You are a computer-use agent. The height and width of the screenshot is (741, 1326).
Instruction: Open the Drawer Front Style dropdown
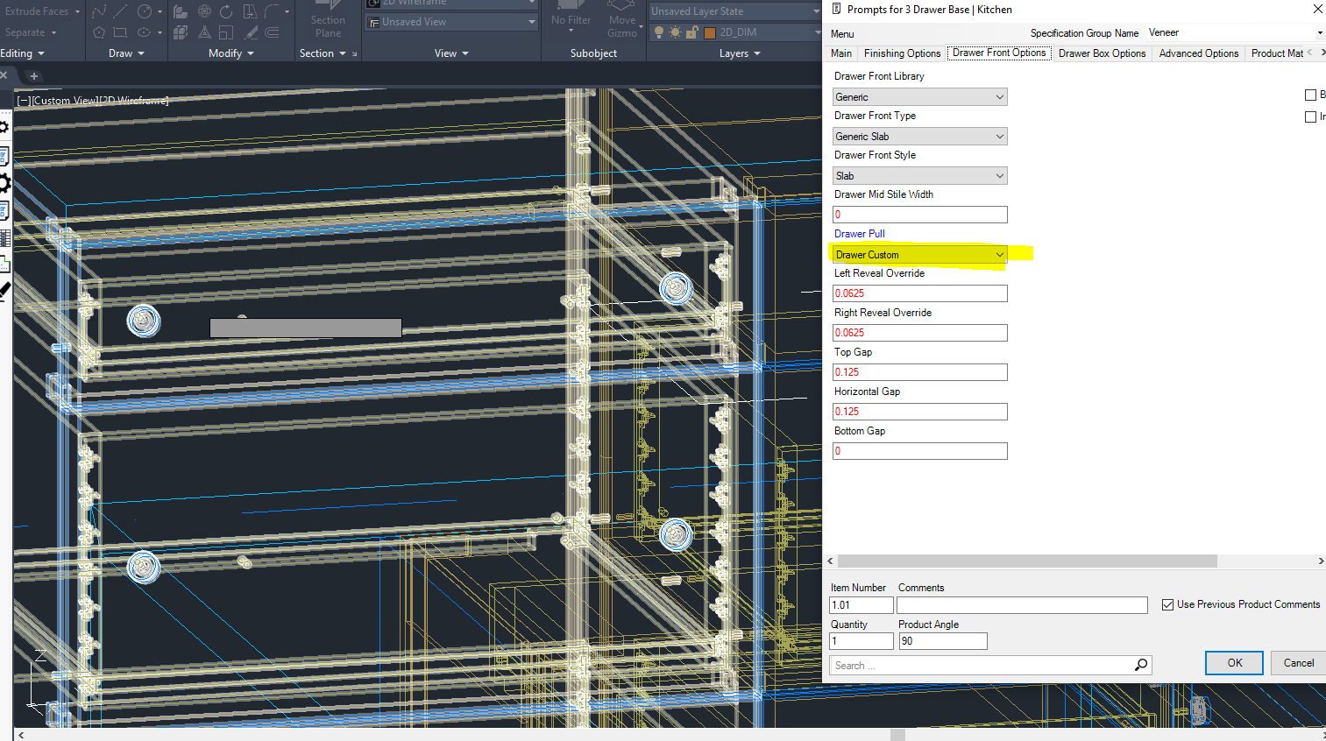coord(919,176)
